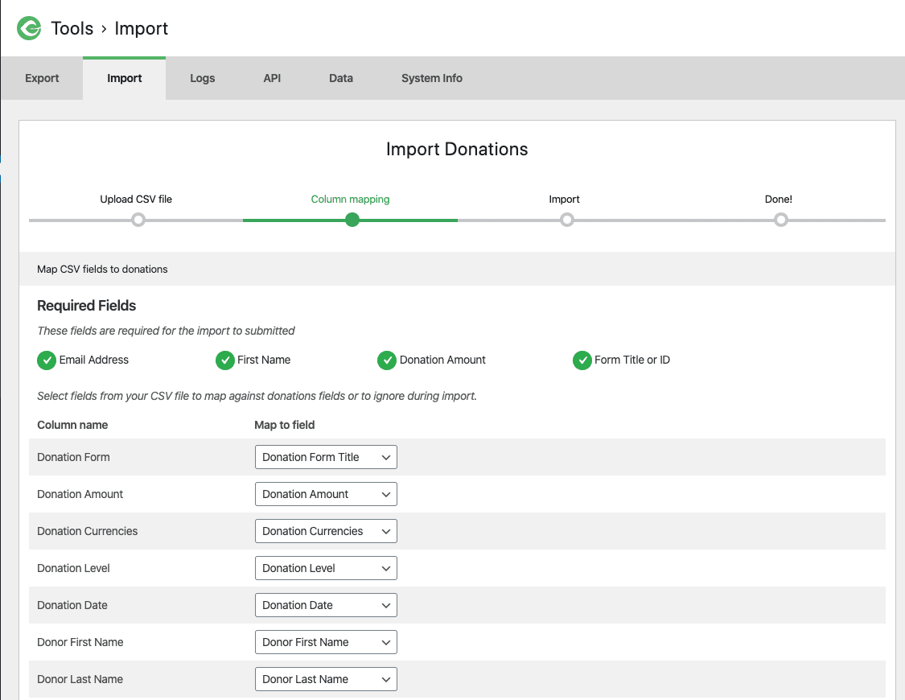Image resolution: width=905 pixels, height=700 pixels.
Task: Open the Export tab
Action: [x=42, y=78]
